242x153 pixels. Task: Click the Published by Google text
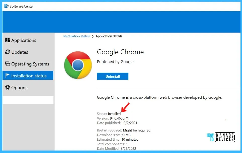[x=115, y=62]
